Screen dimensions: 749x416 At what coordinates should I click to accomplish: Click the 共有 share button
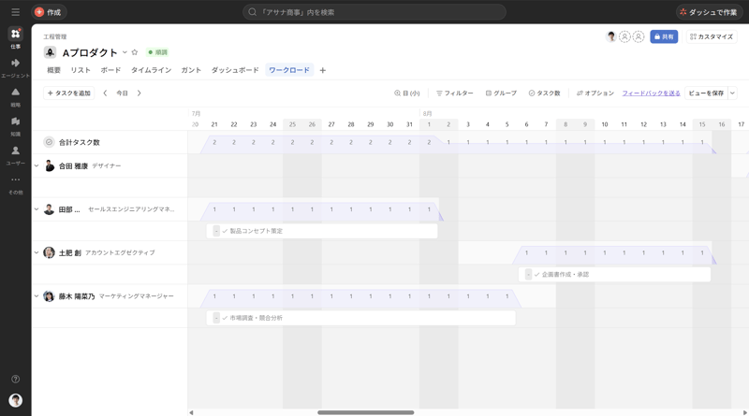(664, 36)
